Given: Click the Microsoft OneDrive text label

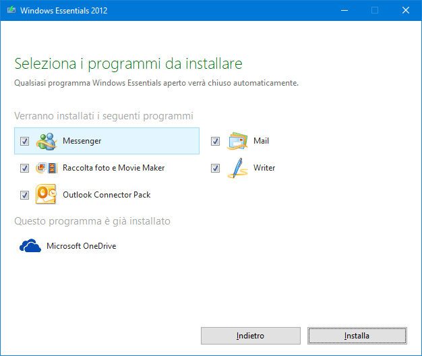Looking at the screenshot, I should [81, 246].
